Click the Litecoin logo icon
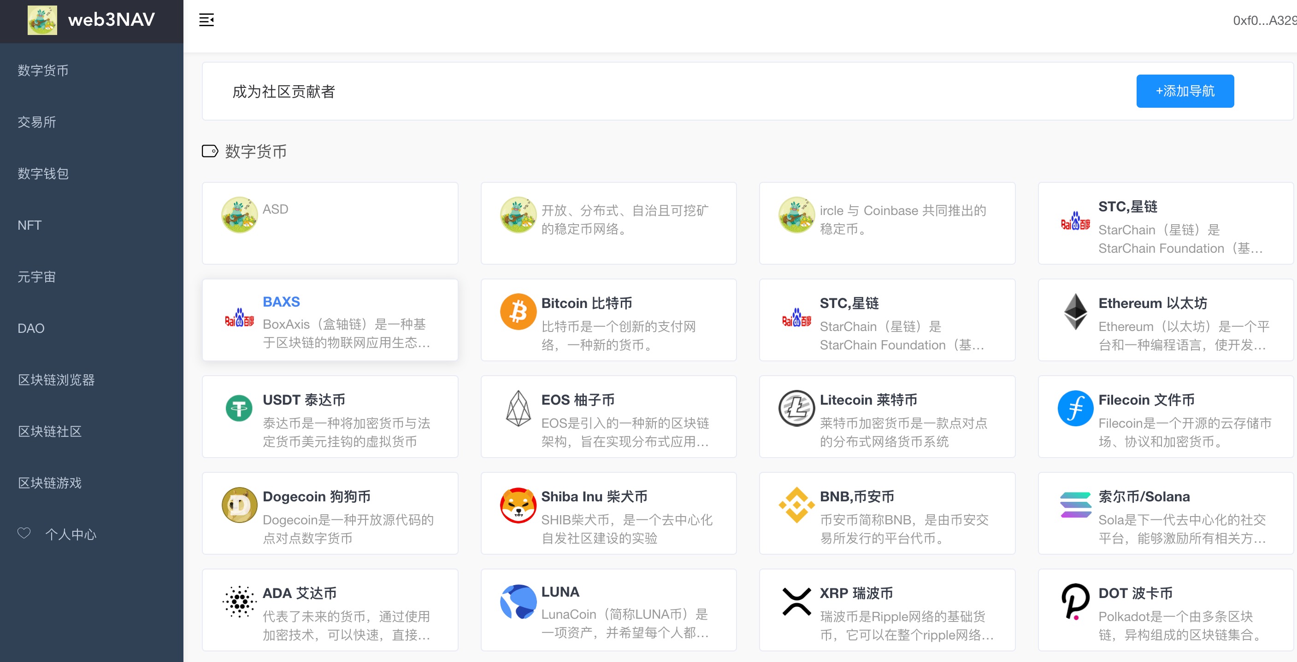 point(796,408)
